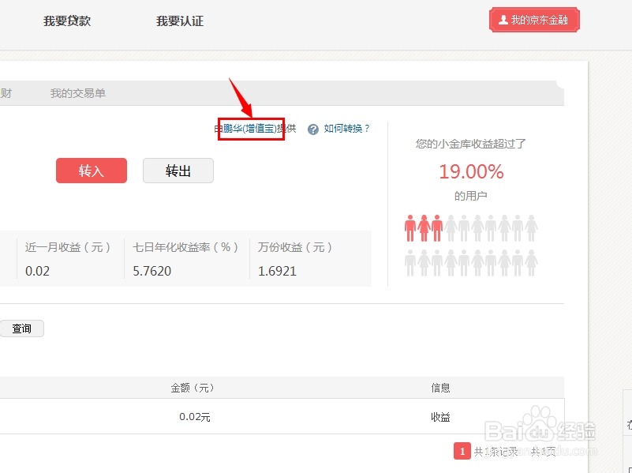Click the 近一月收益 value 0.02
Viewport: 632px width, 473px height.
point(38,271)
